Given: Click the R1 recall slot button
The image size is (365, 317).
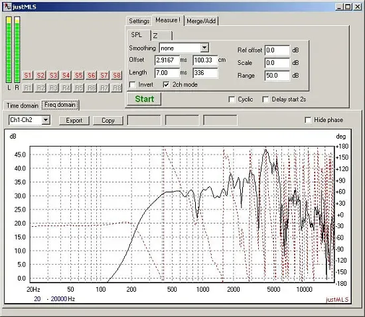Looking at the screenshot, I should (28, 88).
